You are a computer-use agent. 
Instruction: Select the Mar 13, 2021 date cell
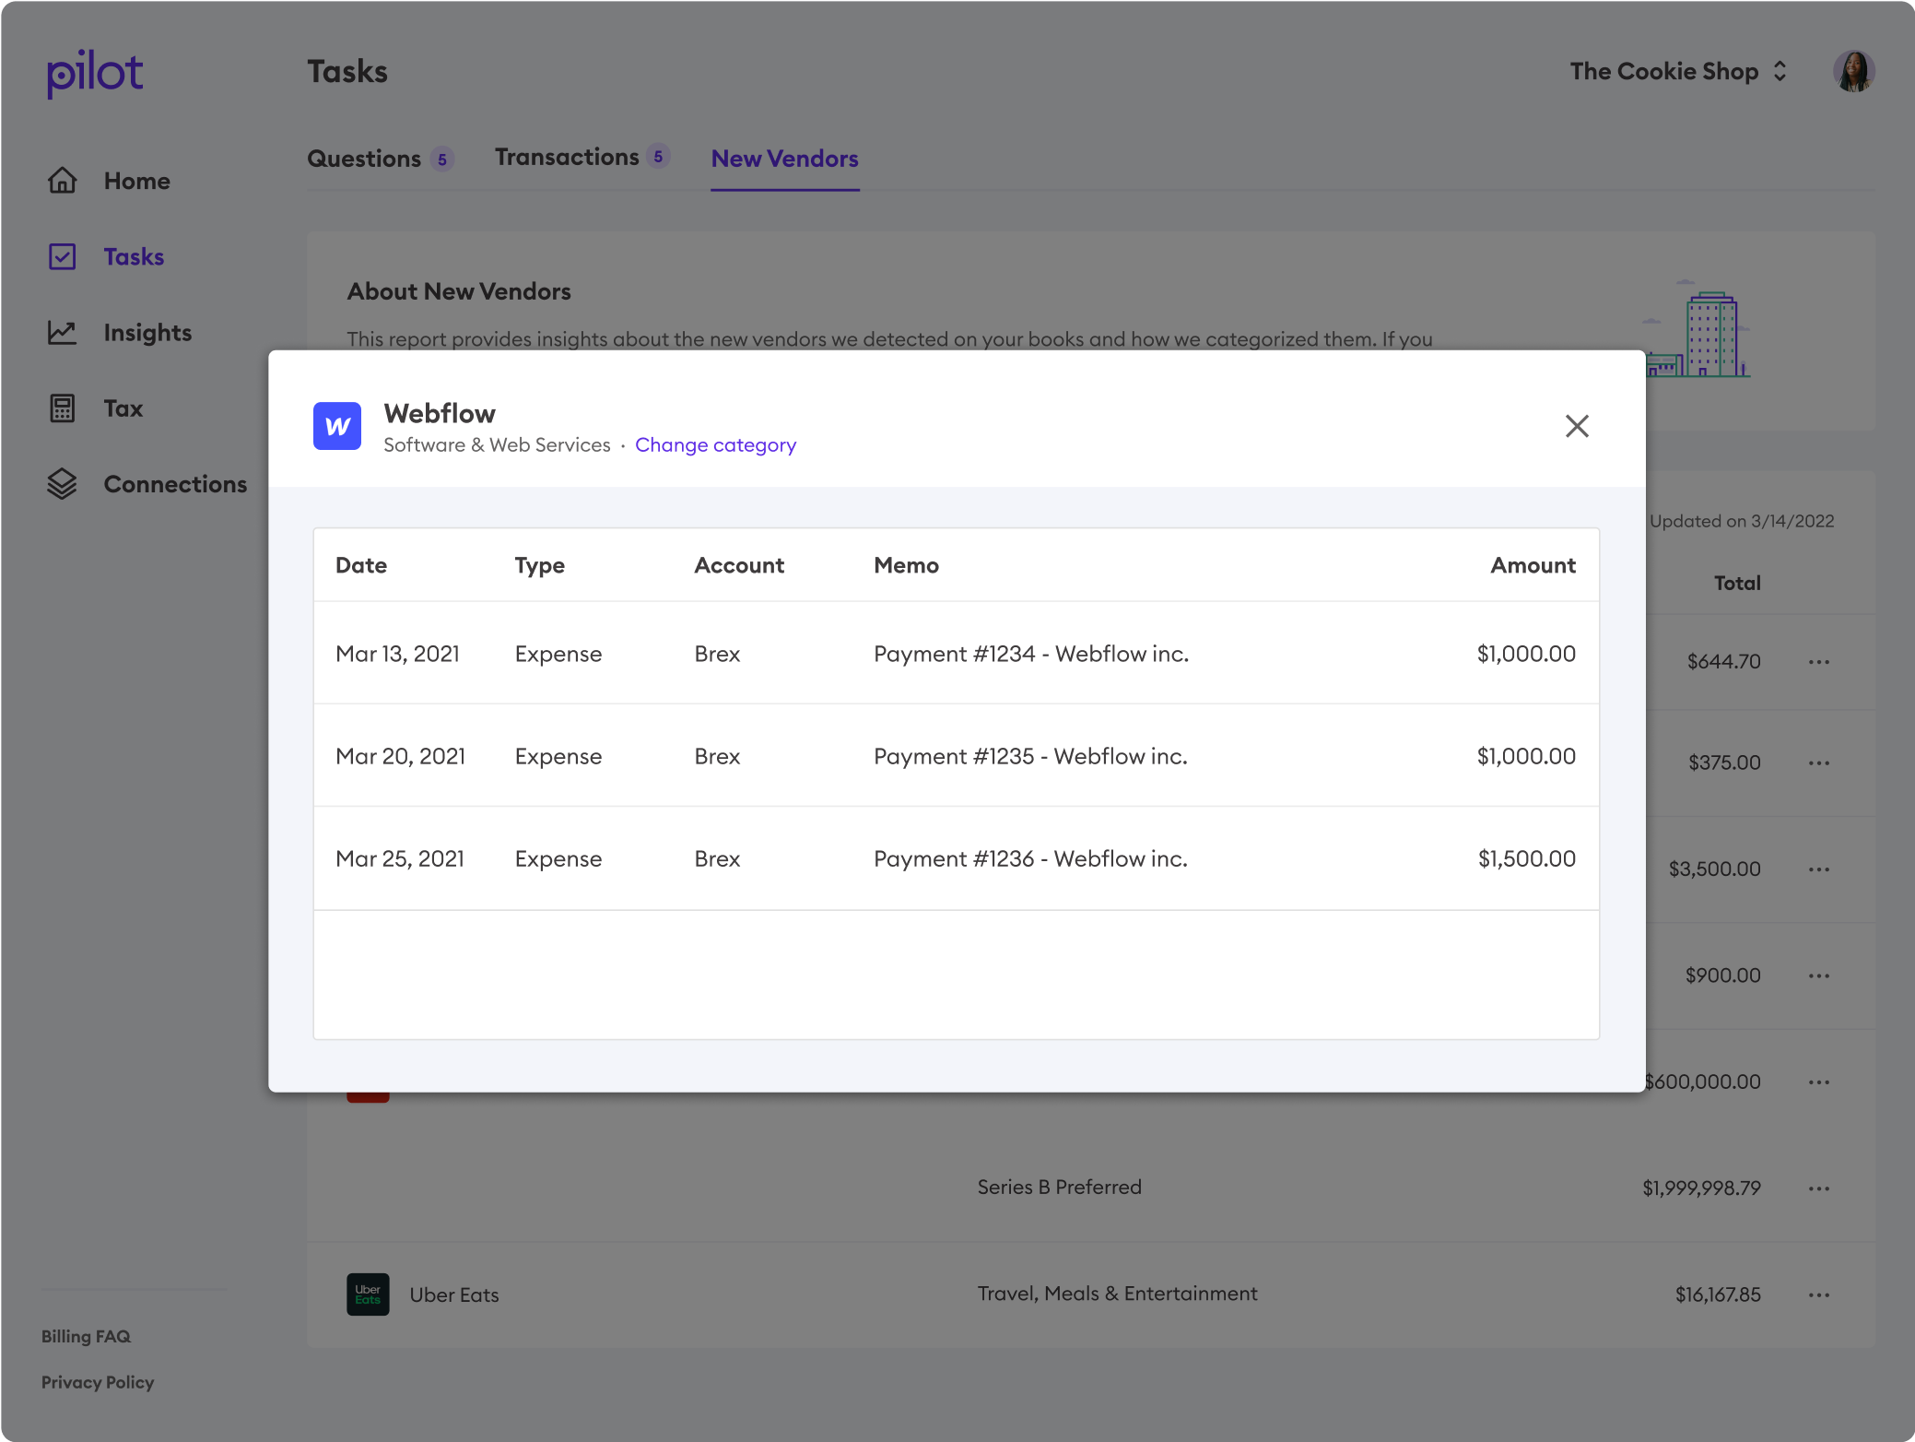point(397,654)
